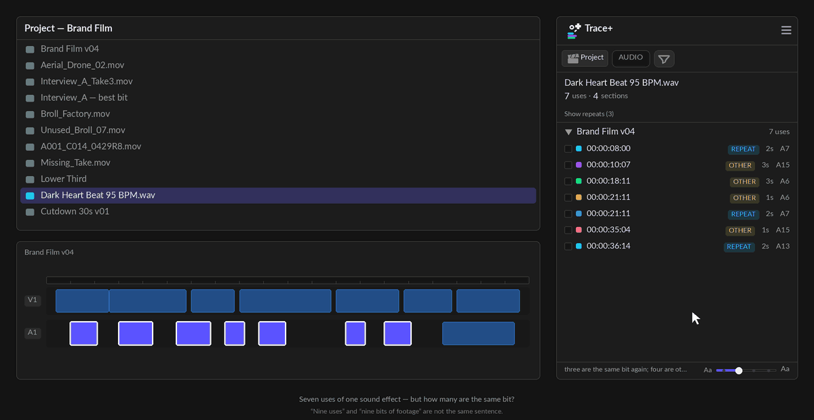Click the icon next to Unused_Broll_07.mov
The image size is (814, 420).
tap(30, 131)
